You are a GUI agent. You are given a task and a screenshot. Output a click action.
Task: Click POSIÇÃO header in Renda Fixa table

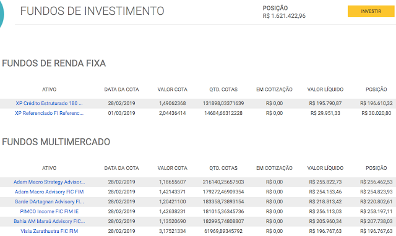(x=376, y=90)
